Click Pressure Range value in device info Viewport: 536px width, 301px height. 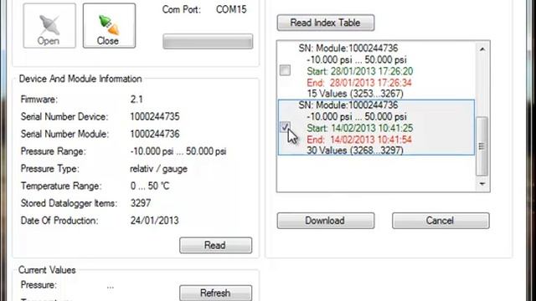(x=178, y=151)
